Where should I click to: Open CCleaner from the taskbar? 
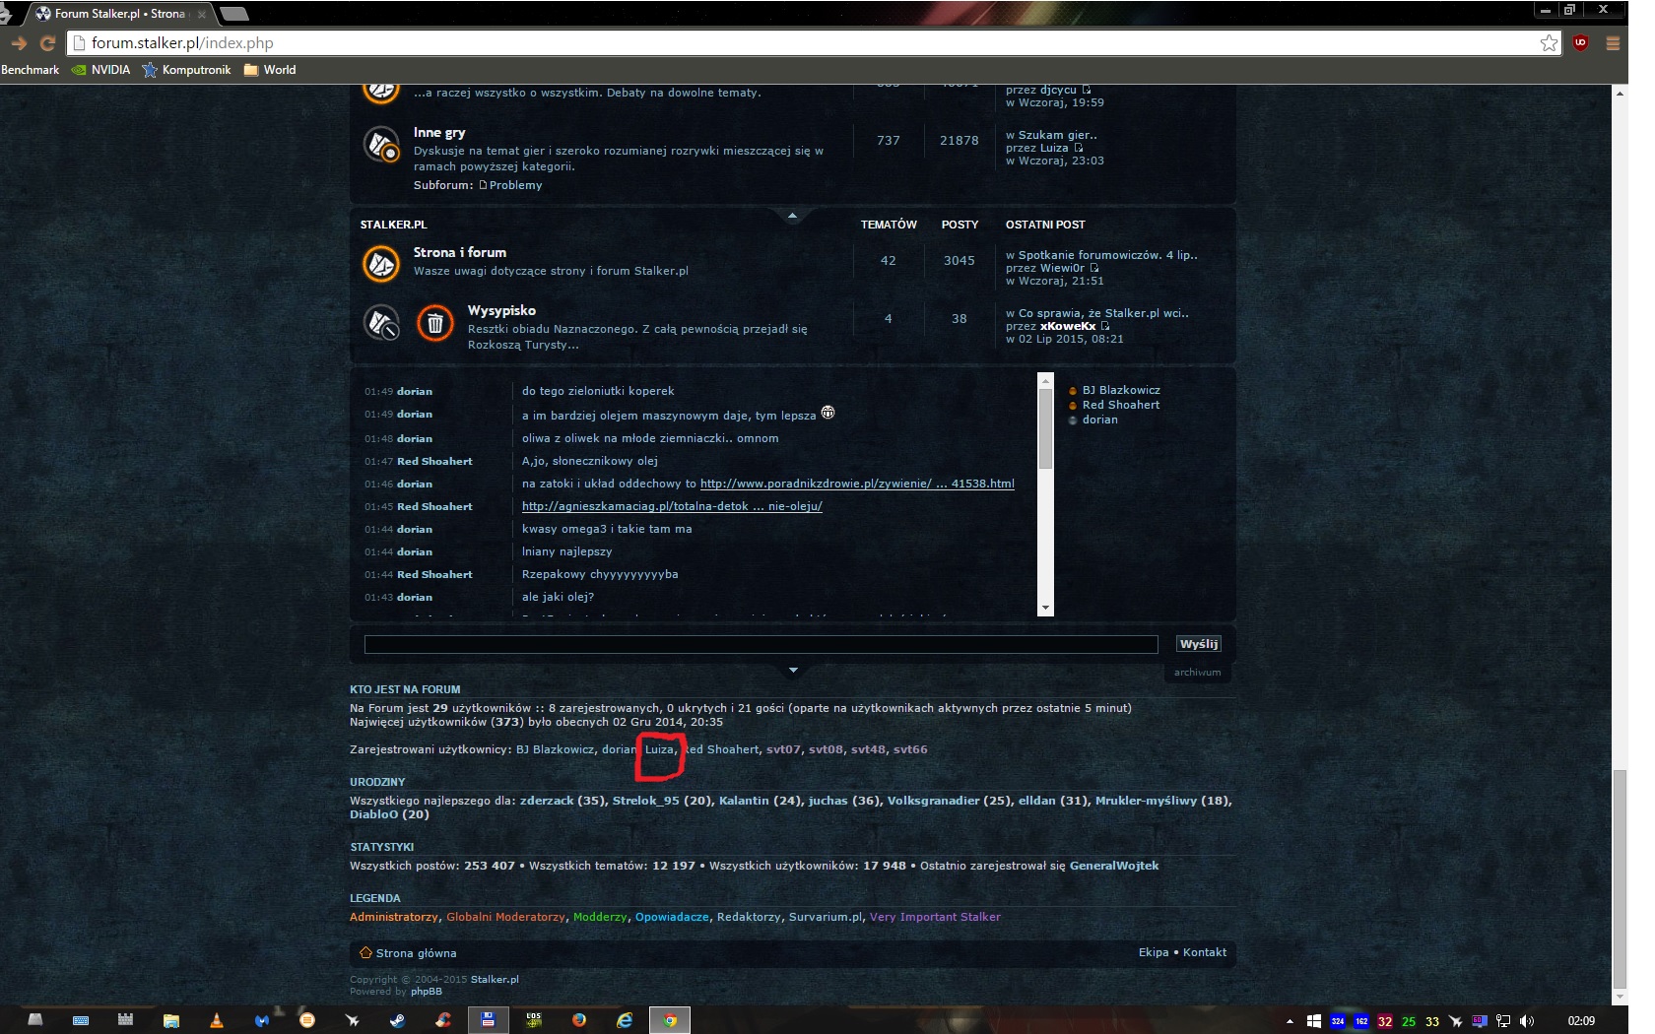coord(443,1020)
